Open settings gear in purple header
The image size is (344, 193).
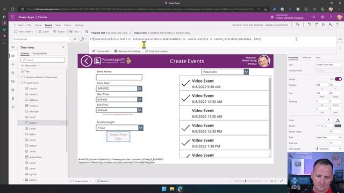click(x=322, y=17)
